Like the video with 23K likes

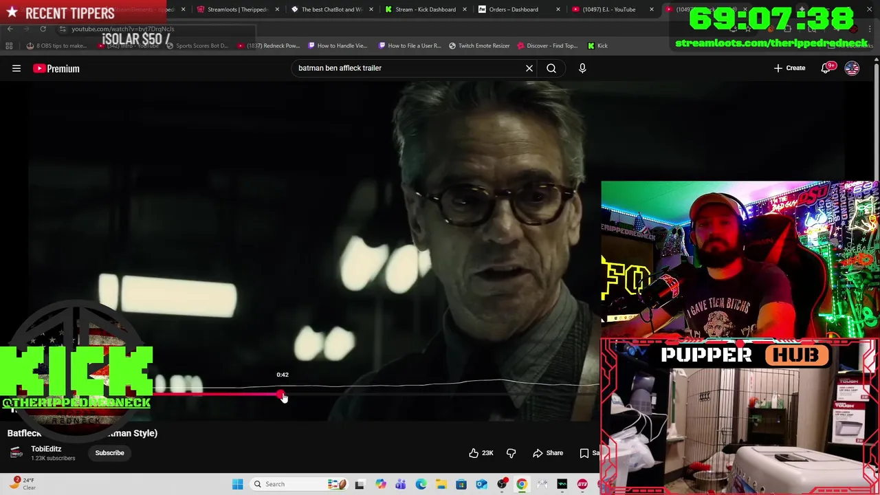coord(481,453)
